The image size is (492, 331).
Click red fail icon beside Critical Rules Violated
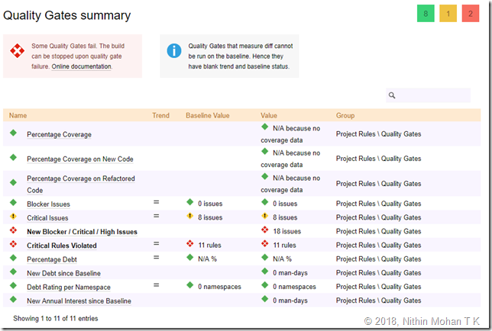tap(13, 244)
